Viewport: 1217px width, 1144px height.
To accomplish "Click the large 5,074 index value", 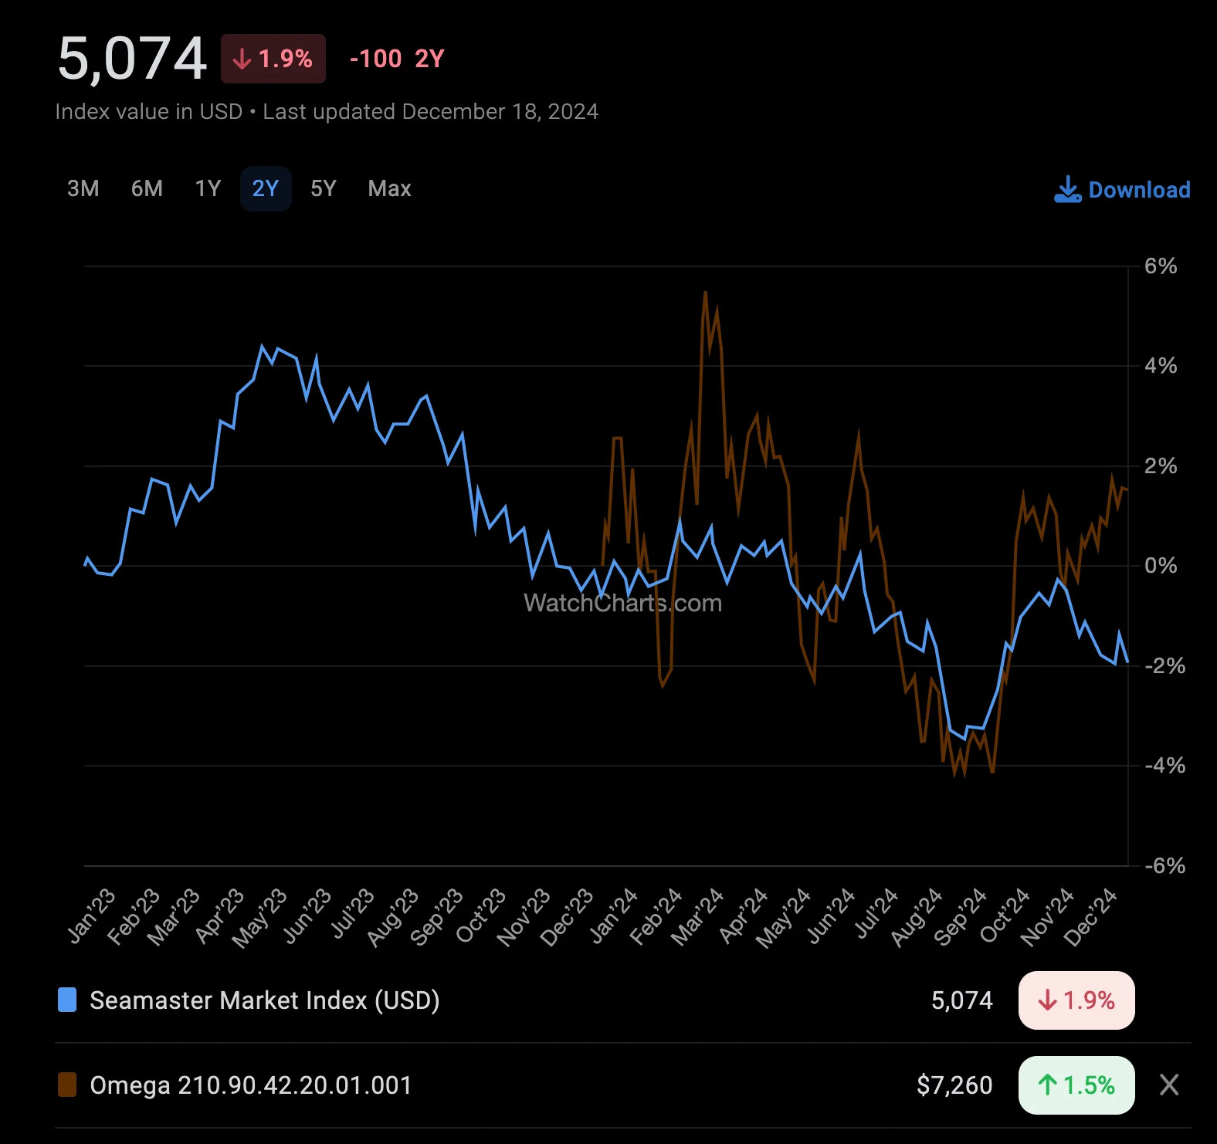I will click(132, 59).
